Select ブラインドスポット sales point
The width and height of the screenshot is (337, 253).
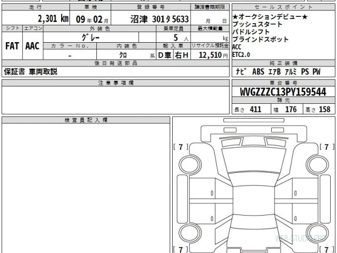coord(261,39)
